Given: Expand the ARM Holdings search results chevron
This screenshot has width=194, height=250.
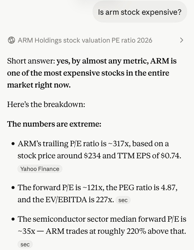Looking at the screenshot, I should coord(181,40).
